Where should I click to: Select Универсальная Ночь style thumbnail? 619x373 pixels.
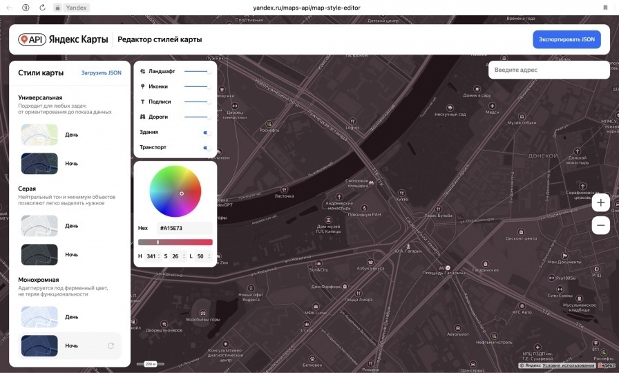coord(39,164)
